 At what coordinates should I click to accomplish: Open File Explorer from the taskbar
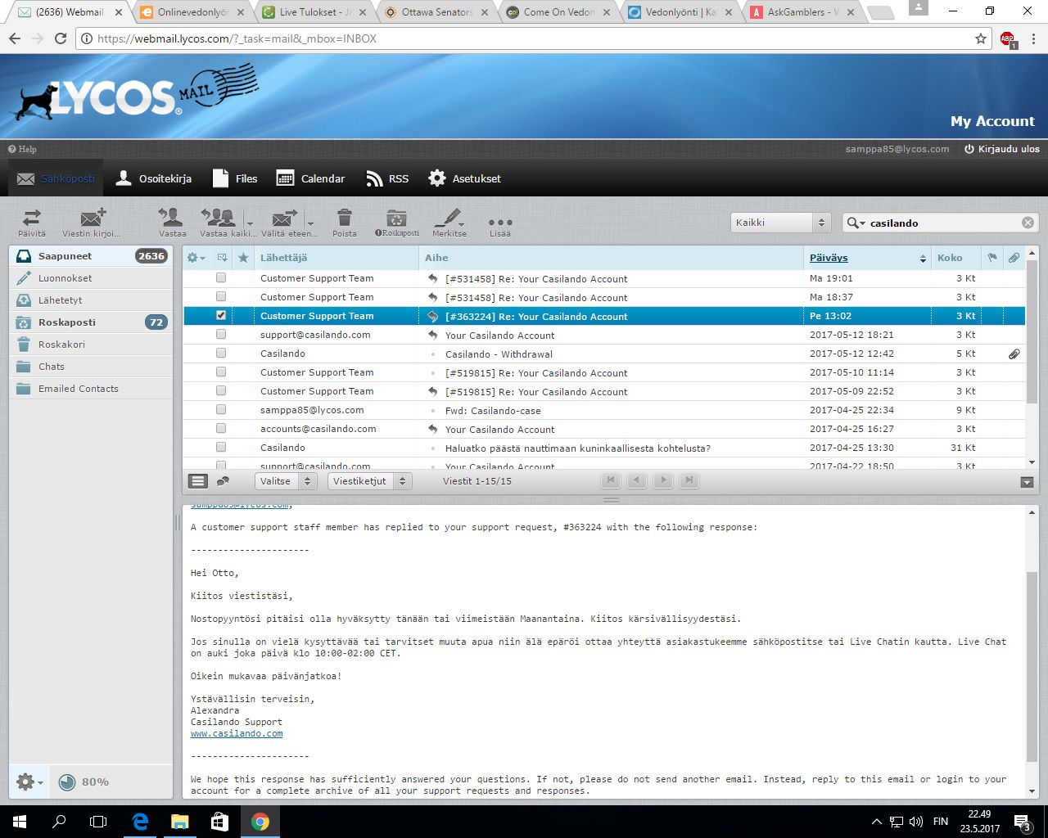179,822
